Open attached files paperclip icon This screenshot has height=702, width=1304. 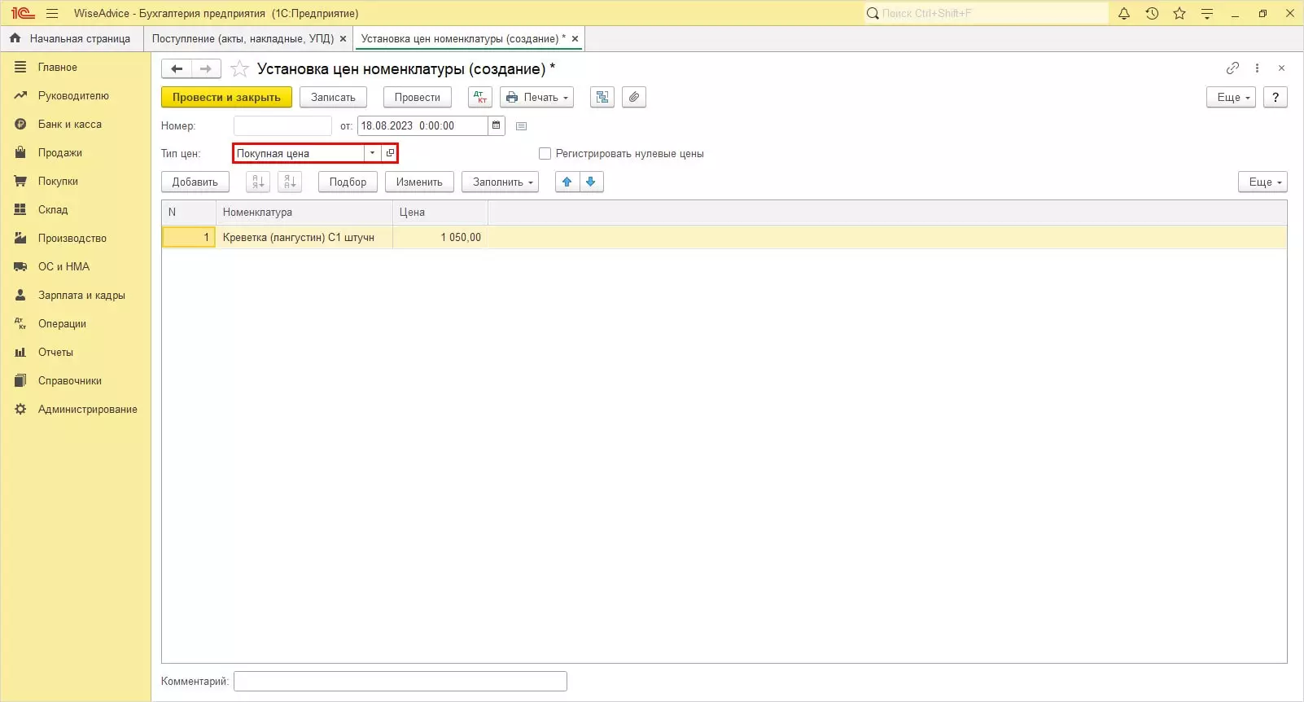coord(634,98)
